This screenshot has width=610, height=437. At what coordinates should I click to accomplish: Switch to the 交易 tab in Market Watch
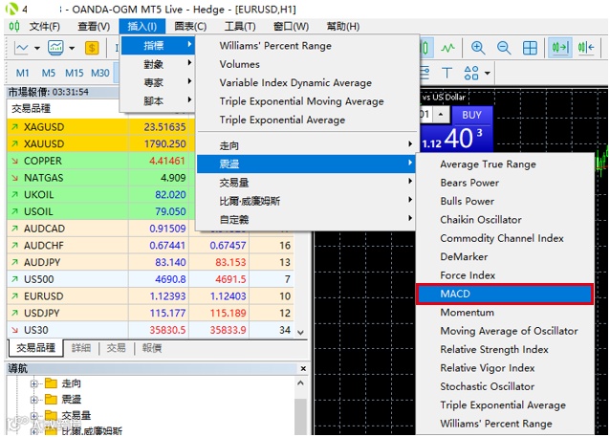click(x=117, y=348)
